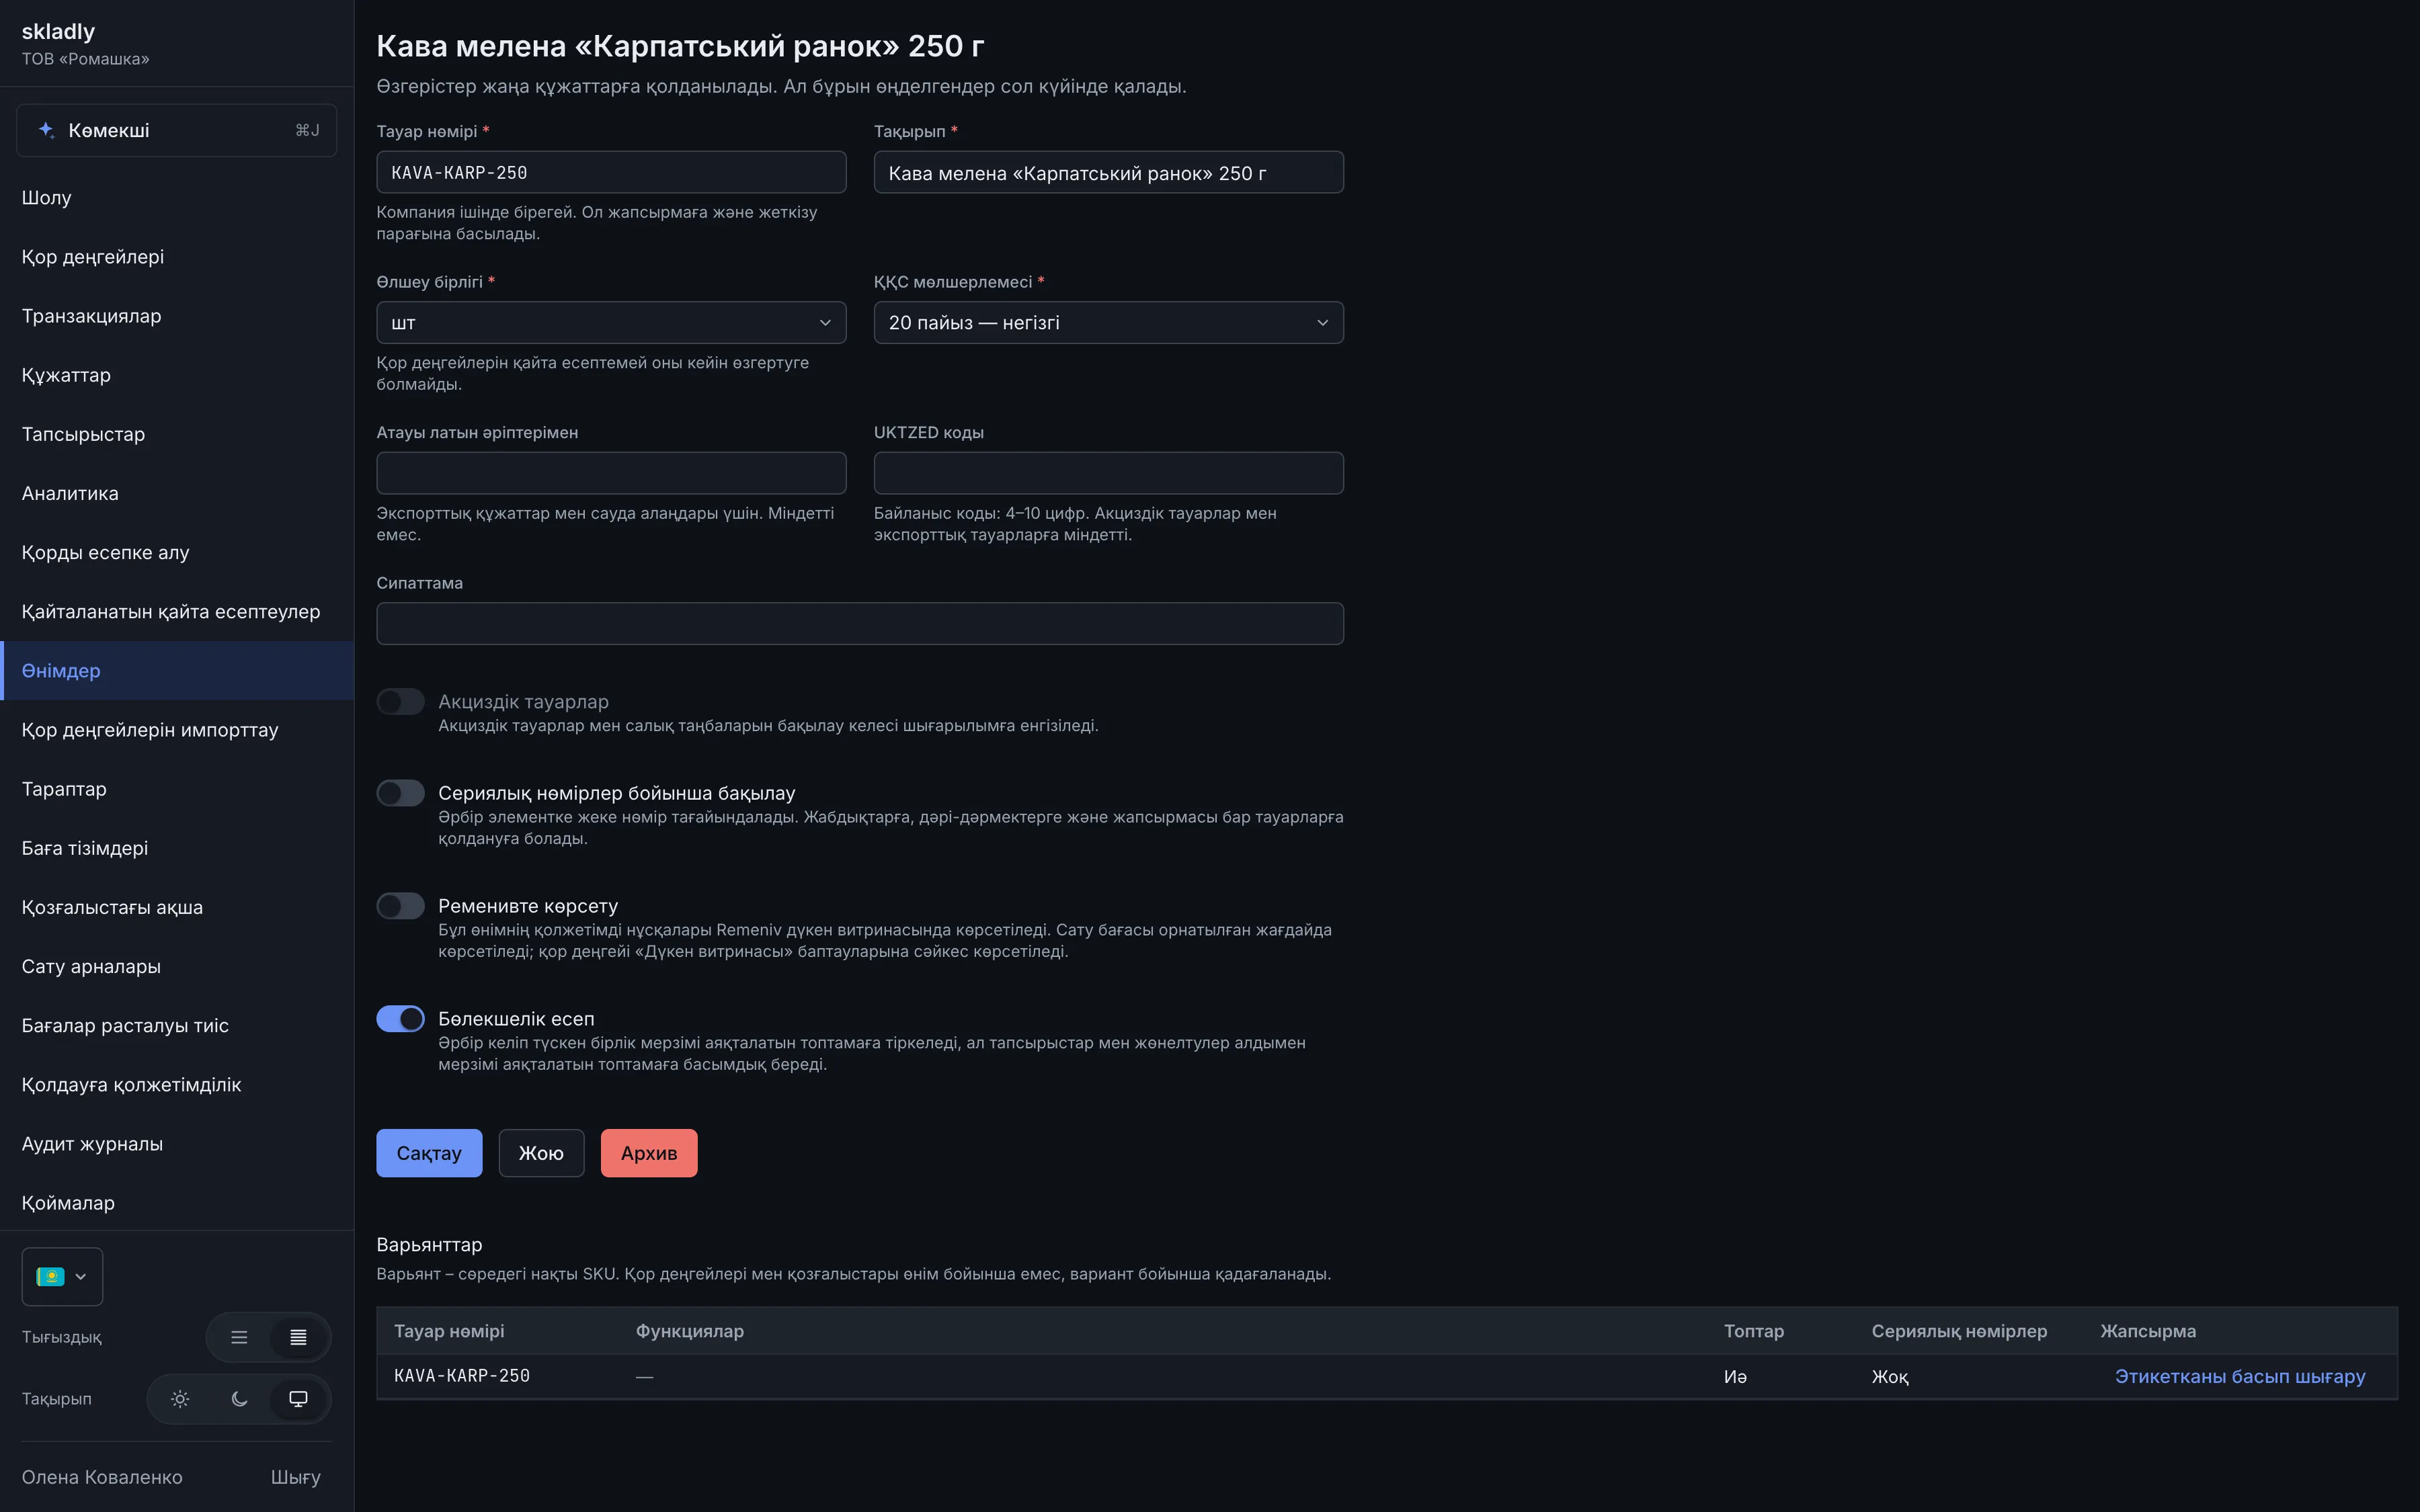Open Сату арналары page
Screen dimensions: 2420x1512
[x=177, y=966]
